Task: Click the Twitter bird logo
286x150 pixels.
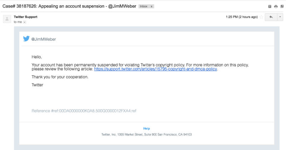Action: coord(26,39)
